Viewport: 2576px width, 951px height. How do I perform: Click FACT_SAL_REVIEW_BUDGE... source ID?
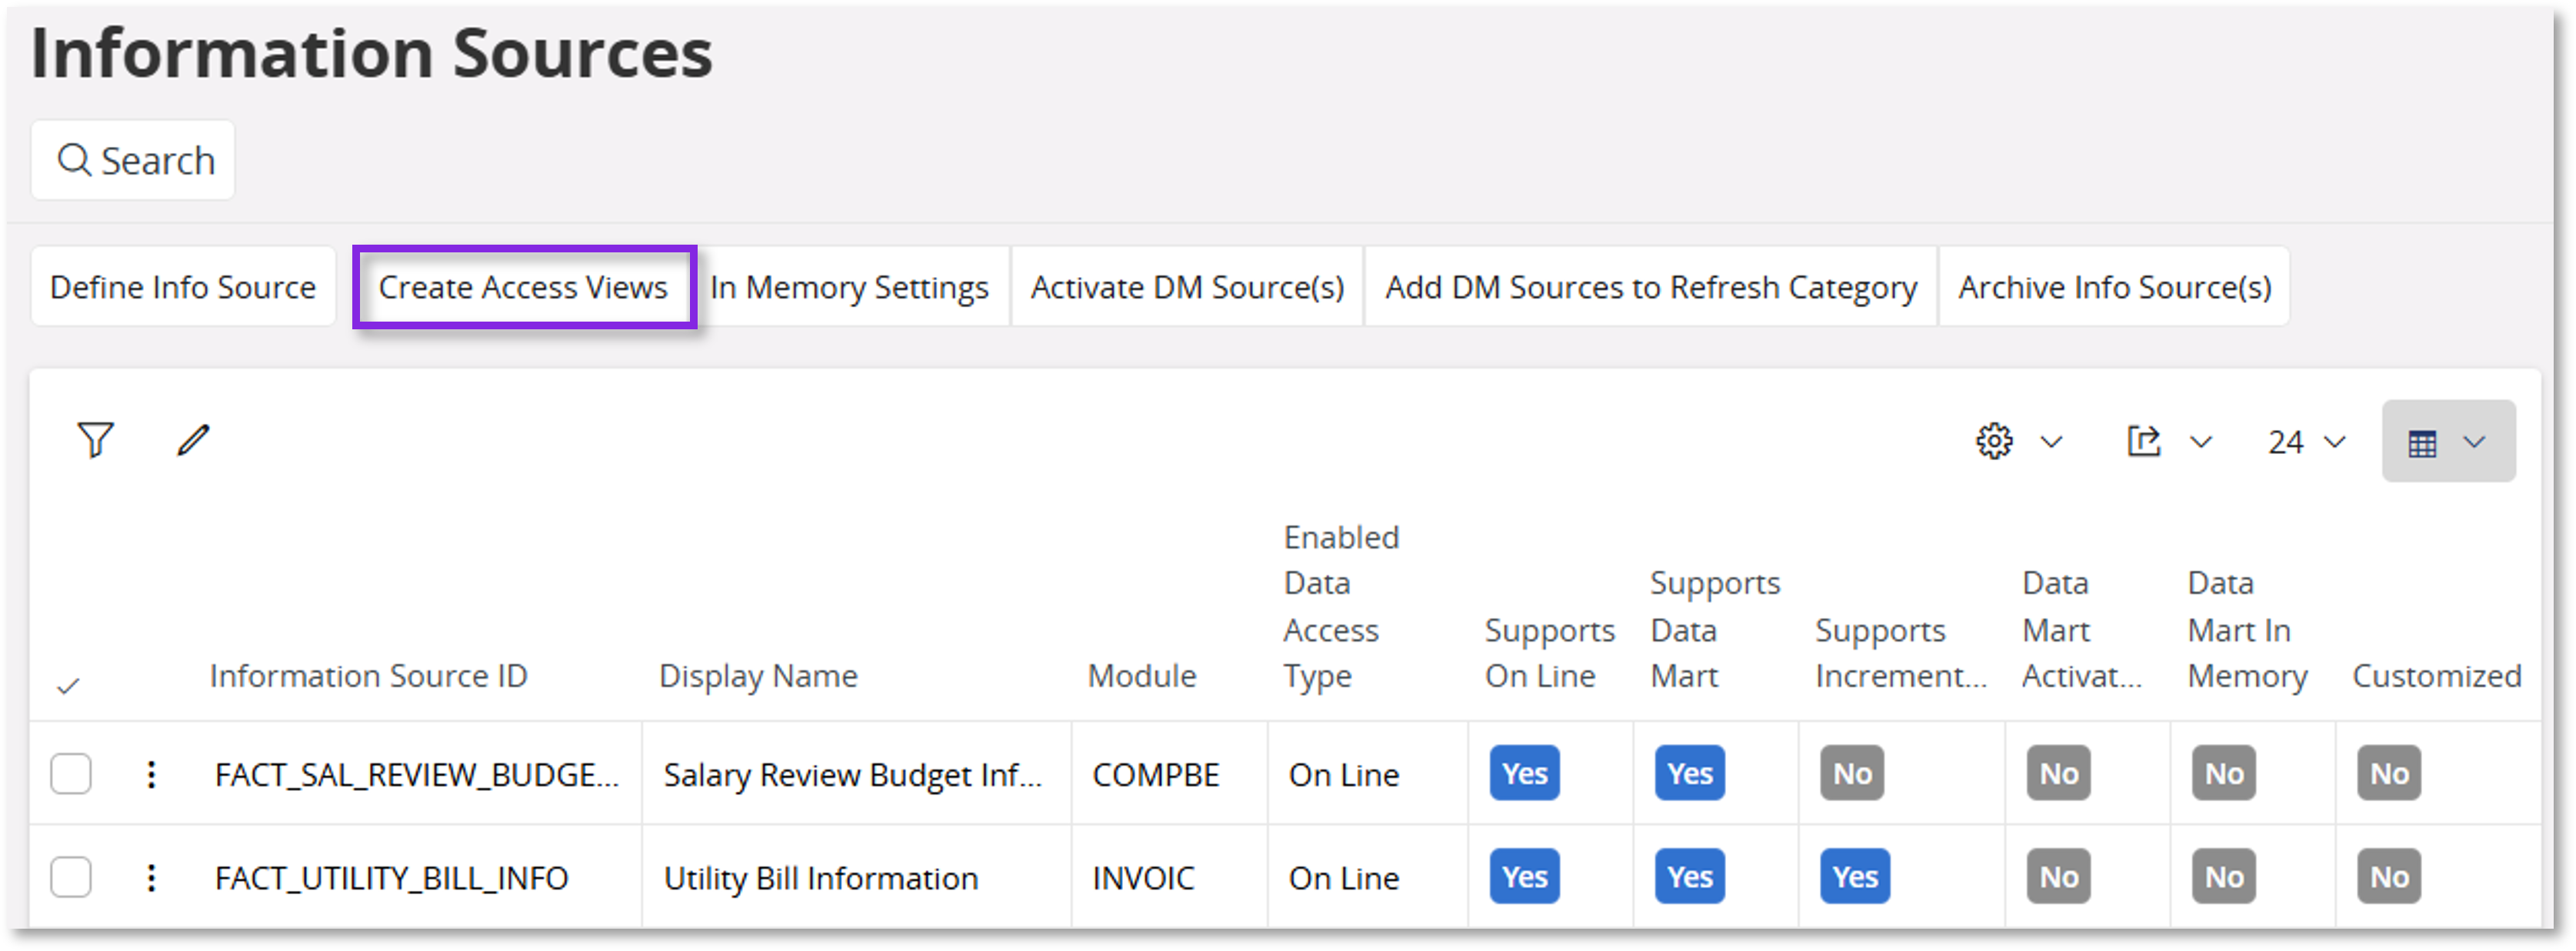point(417,775)
